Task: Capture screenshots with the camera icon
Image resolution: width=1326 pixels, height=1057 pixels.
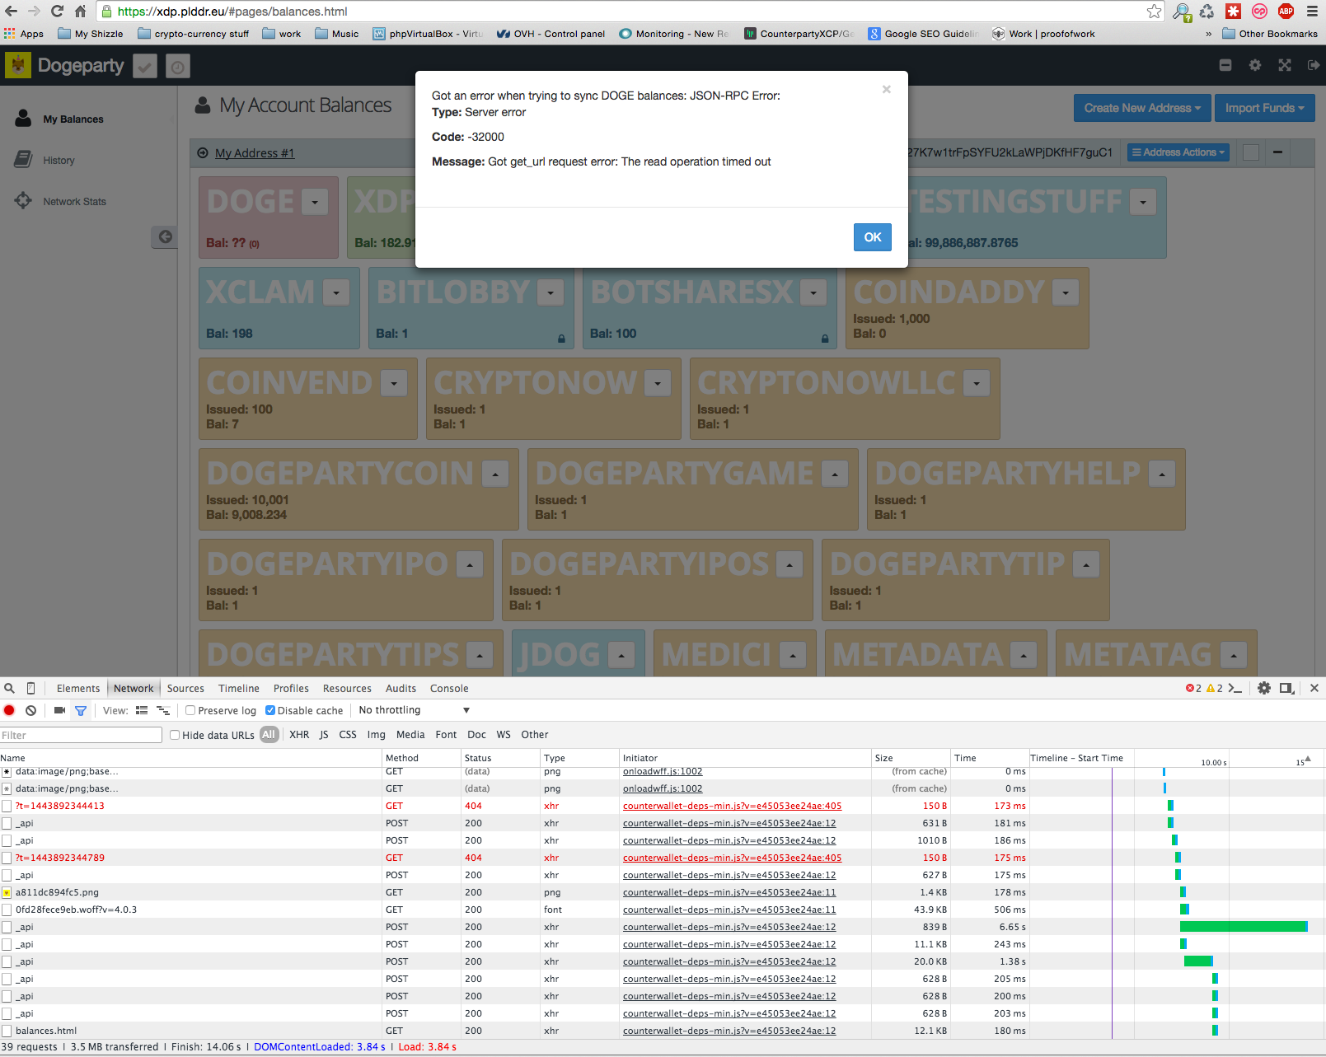Action: 59,710
